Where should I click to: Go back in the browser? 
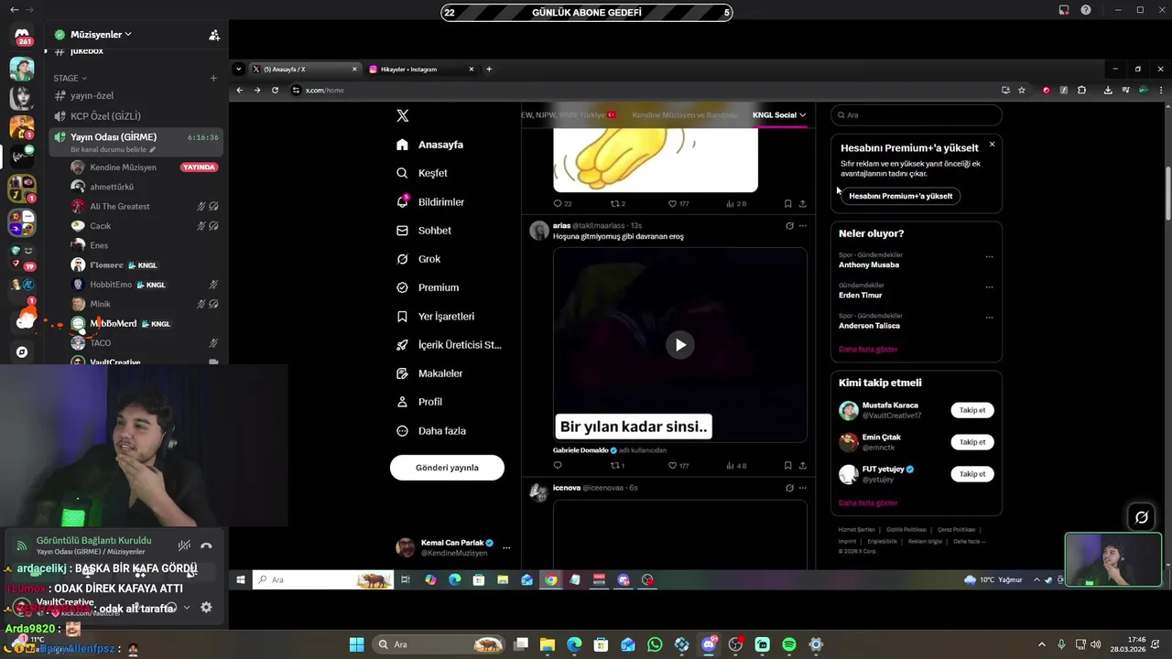240,90
